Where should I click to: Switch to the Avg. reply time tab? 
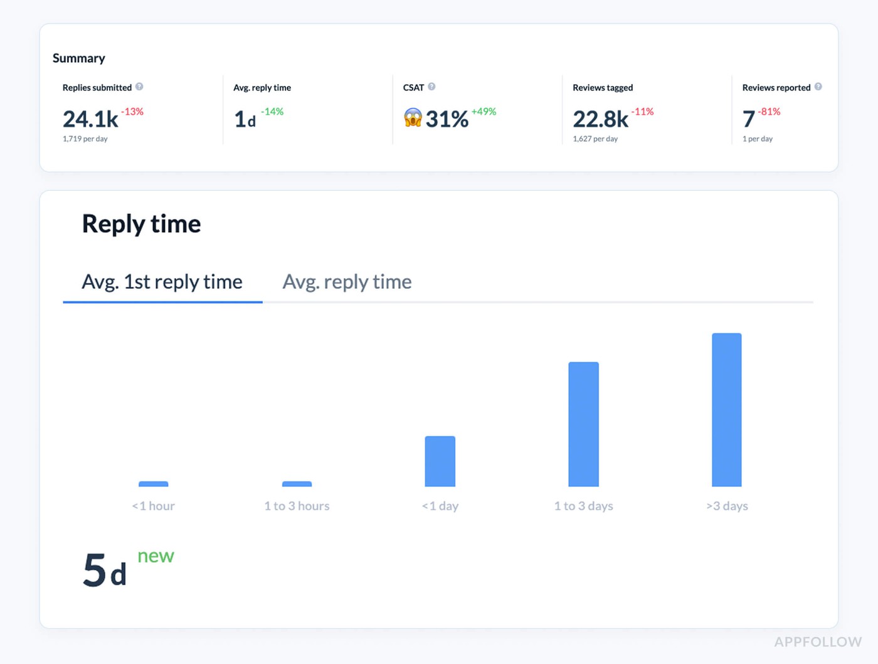[x=346, y=282]
